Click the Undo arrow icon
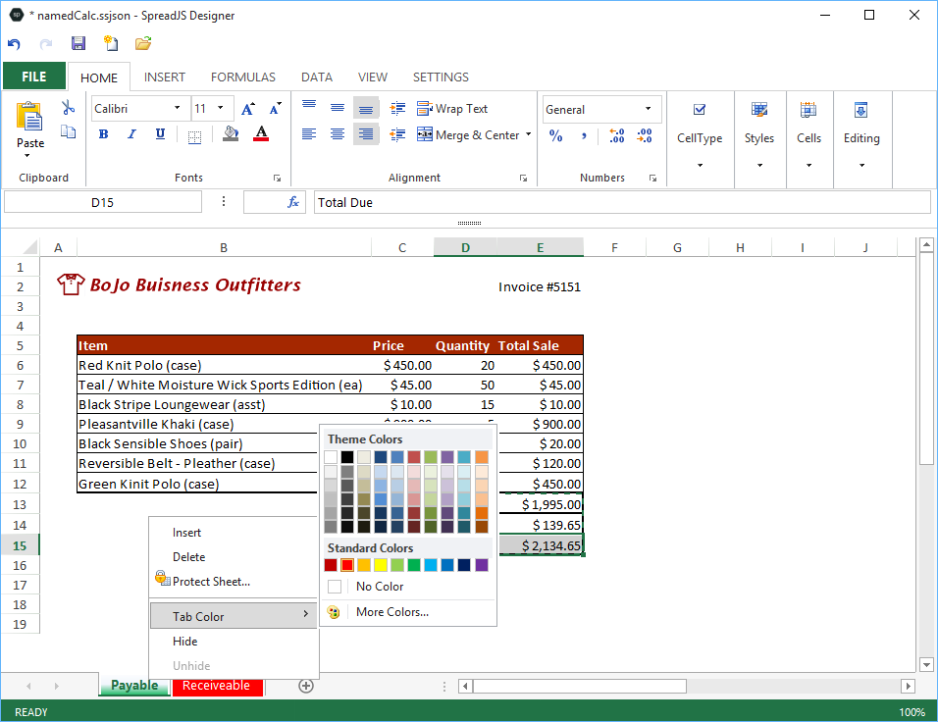The height and width of the screenshot is (722, 938). click(14, 44)
